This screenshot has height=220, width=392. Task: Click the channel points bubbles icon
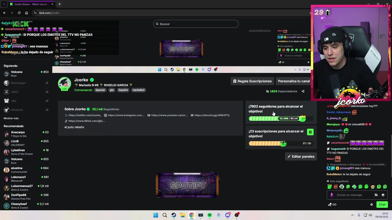coord(330,205)
